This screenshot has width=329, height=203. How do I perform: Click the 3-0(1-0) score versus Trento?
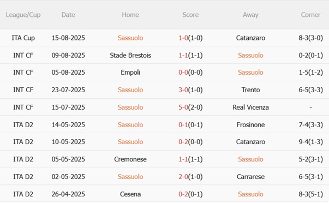point(190,90)
